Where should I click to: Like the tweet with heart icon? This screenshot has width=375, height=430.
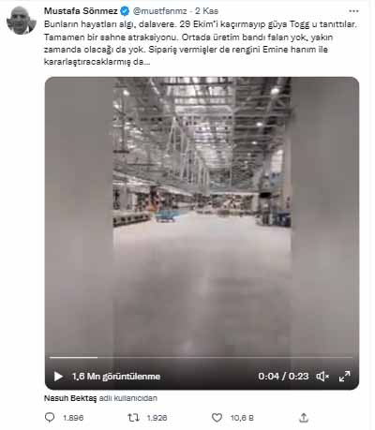pos(217,418)
